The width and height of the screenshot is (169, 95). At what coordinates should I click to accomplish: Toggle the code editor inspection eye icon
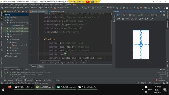[x=111, y=14]
